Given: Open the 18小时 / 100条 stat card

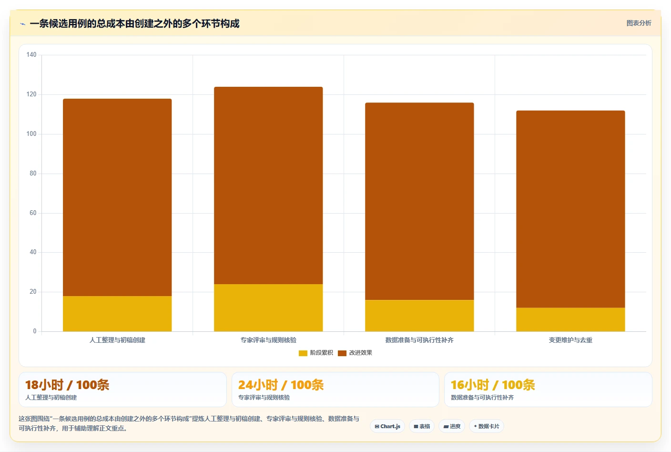Looking at the screenshot, I should click(x=122, y=390).
